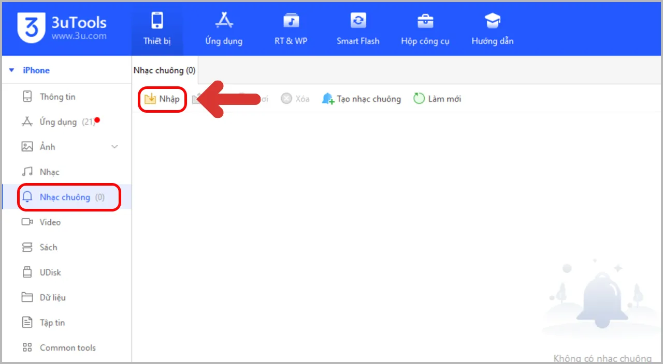Image resolution: width=663 pixels, height=364 pixels.
Task: Click Tạo nhạc chuông to create ringtone
Action: coord(361,99)
